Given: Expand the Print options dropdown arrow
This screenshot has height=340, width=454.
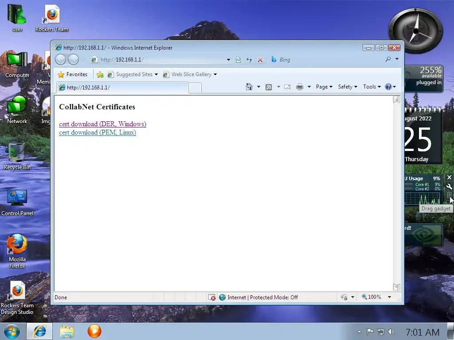Looking at the screenshot, I should pyautogui.click(x=309, y=87).
